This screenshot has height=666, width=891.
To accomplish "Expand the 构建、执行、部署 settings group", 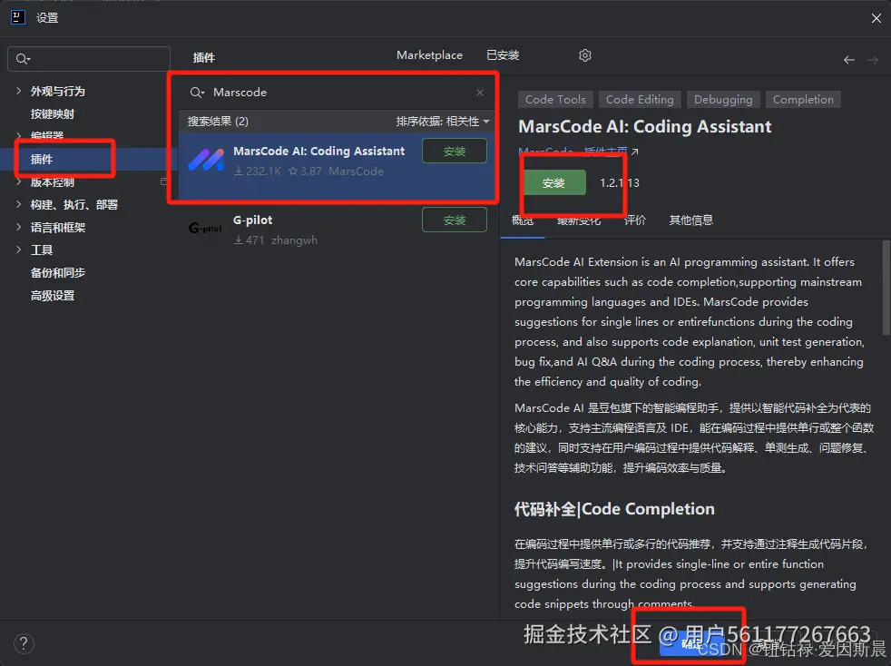I will point(19,204).
